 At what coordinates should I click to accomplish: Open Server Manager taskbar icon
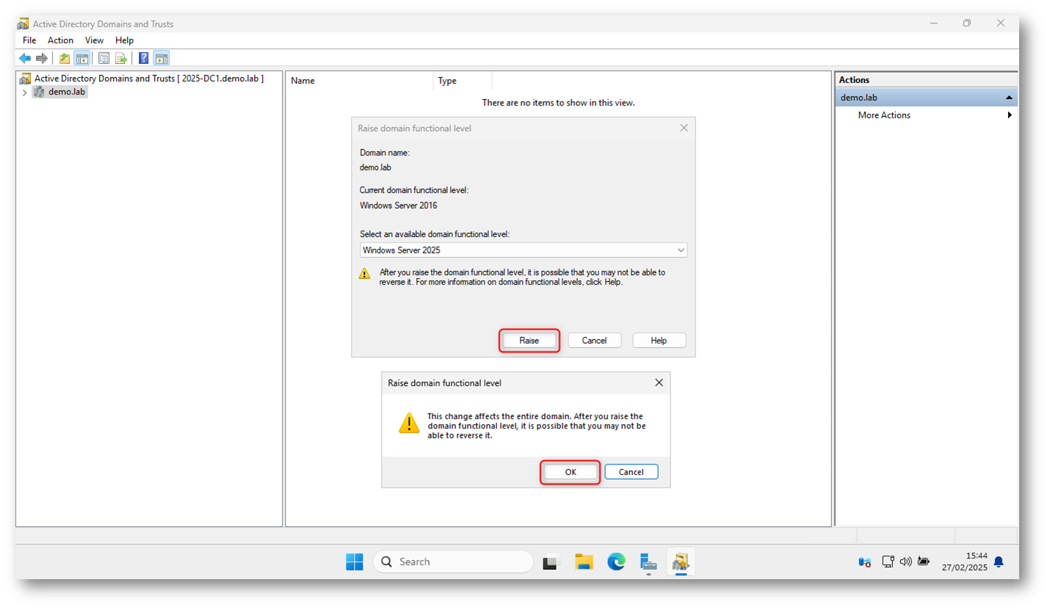pos(648,562)
